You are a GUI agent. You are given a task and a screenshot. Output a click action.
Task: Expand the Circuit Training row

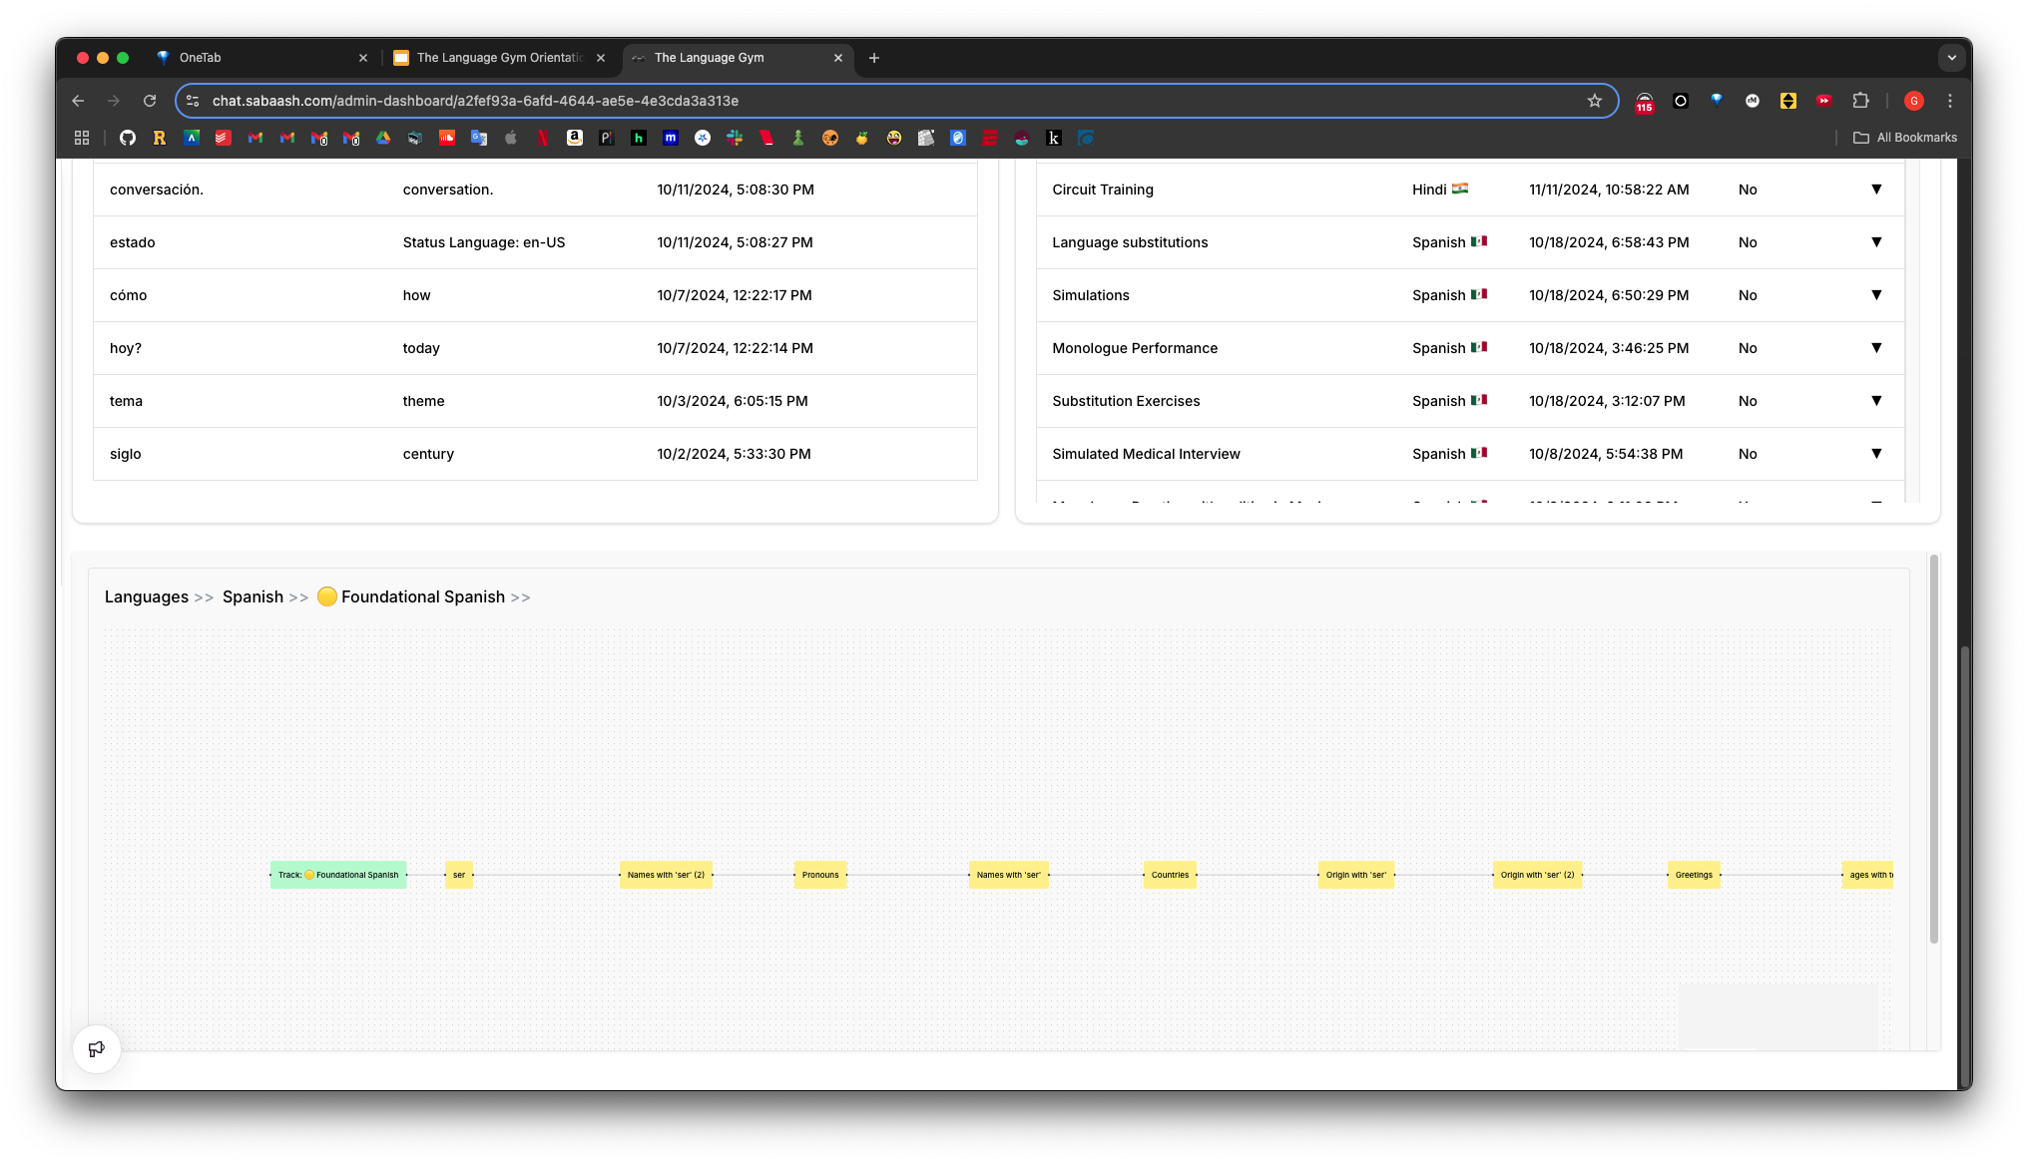coord(1876,190)
